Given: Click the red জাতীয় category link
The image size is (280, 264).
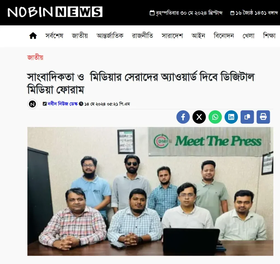Looking at the screenshot, I should pos(35,58).
